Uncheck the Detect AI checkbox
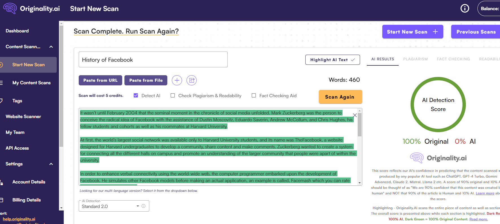500x224 pixels. (136, 96)
